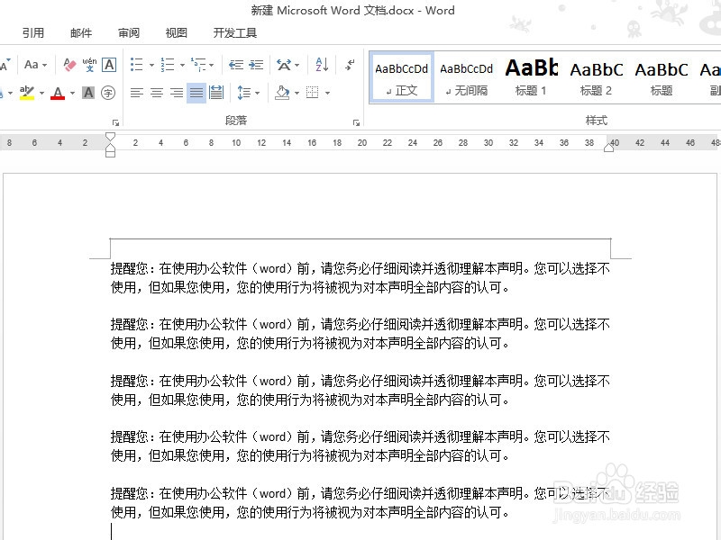Toggle character shading (gray A)
This screenshot has height=540, width=721.
tap(88, 93)
